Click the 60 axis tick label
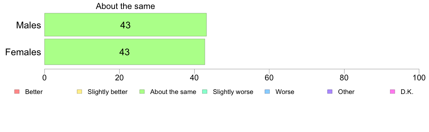Viewport: 429px width, 132px height. (x=269, y=77)
